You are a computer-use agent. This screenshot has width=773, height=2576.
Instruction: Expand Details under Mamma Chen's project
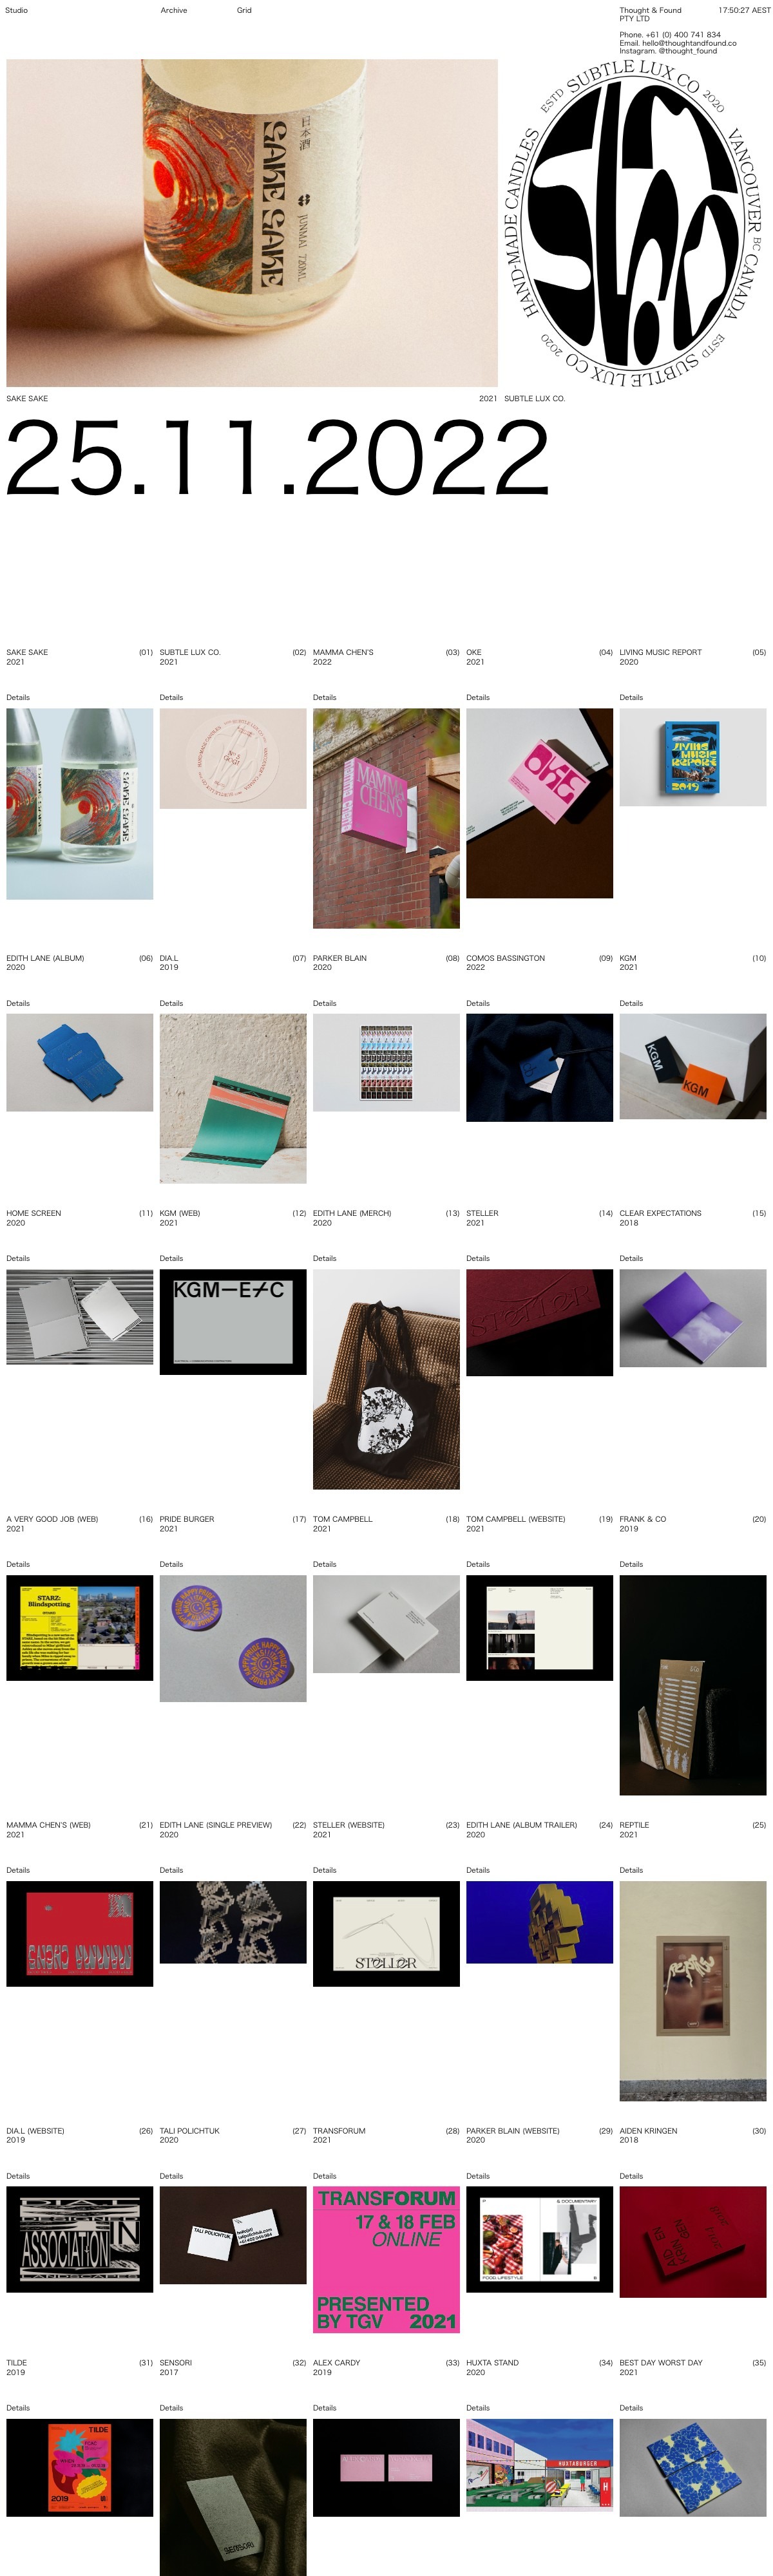pyautogui.click(x=325, y=697)
